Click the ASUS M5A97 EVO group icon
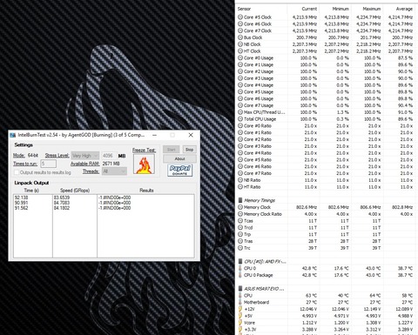 tap(240, 289)
